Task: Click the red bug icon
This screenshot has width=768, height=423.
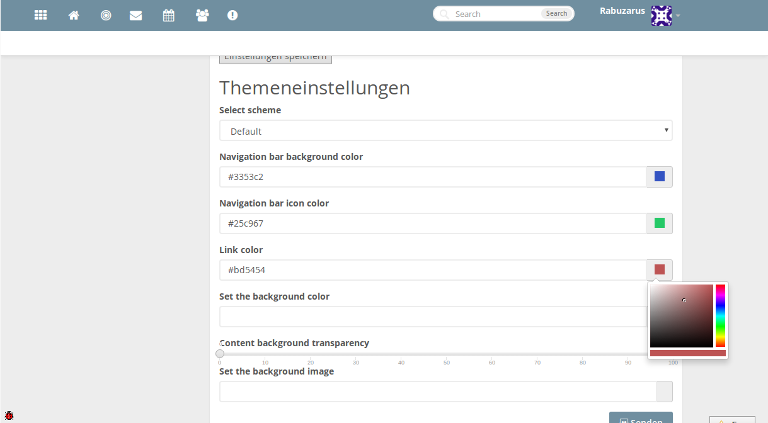Action: tap(9, 415)
